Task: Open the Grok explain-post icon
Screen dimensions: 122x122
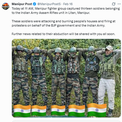Action: (x=114, y=4)
